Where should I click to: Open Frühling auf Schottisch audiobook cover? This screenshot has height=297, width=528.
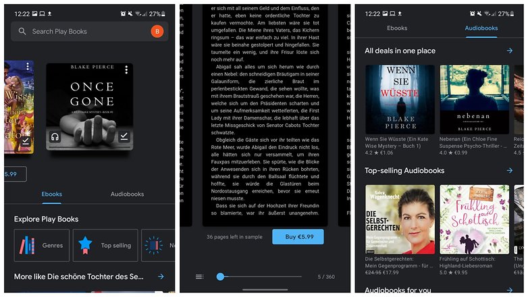[x=474, y=219]
